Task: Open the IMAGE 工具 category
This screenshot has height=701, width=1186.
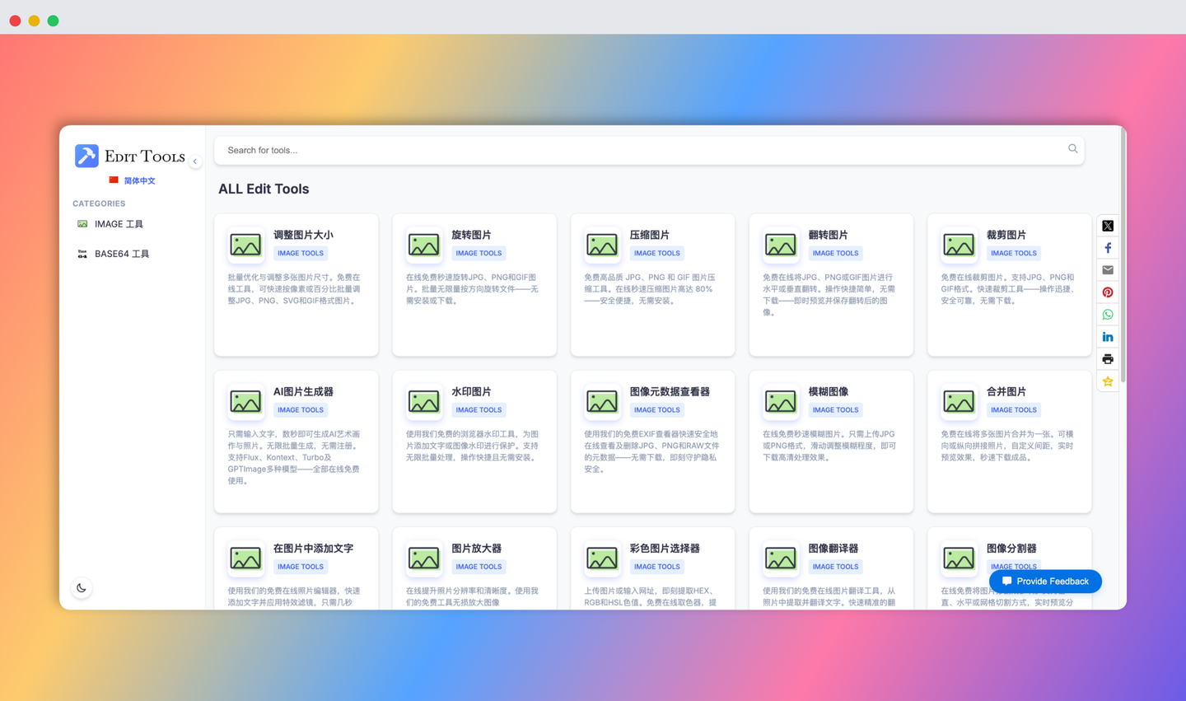Action: [x=119, y=224]
